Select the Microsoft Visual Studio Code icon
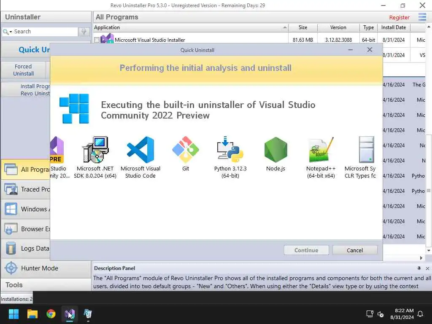 tap(140, 150)
